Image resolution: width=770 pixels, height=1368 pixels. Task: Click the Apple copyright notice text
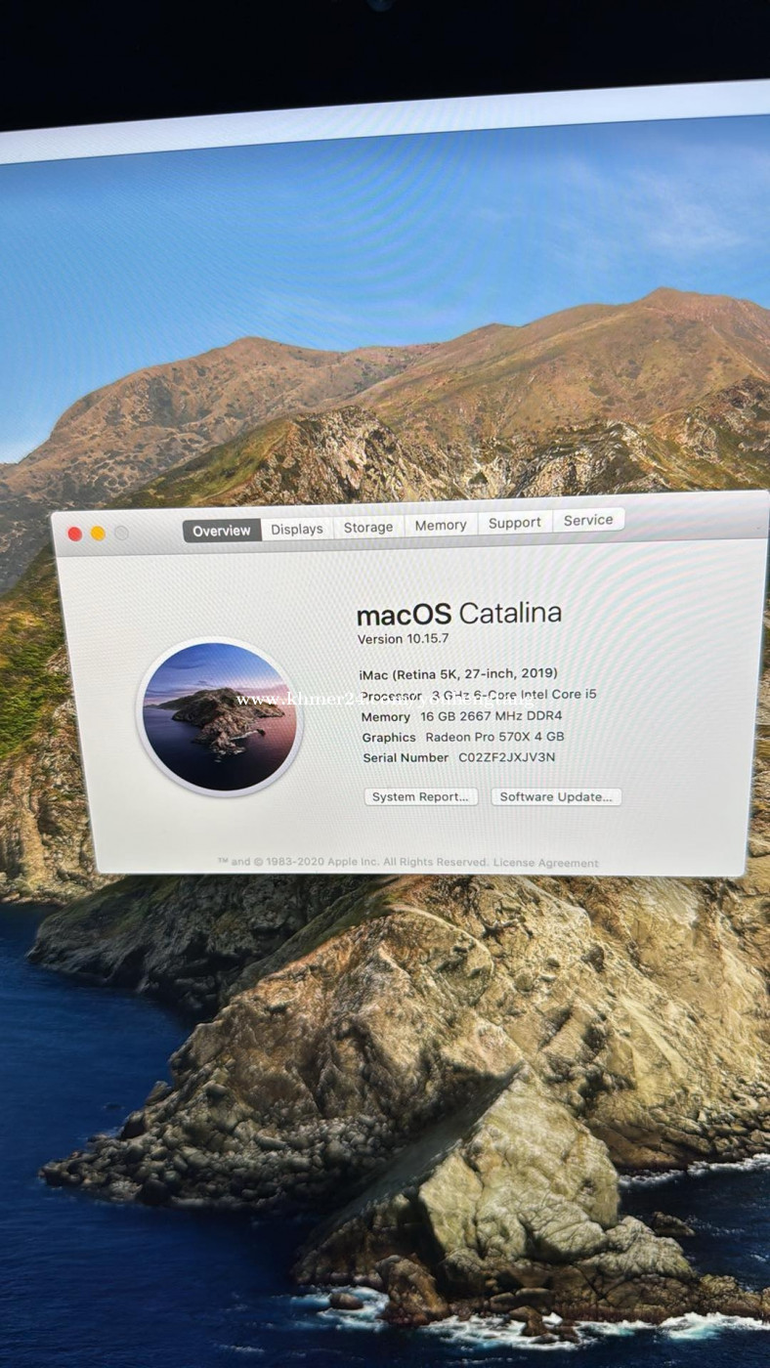pos(353,863)
